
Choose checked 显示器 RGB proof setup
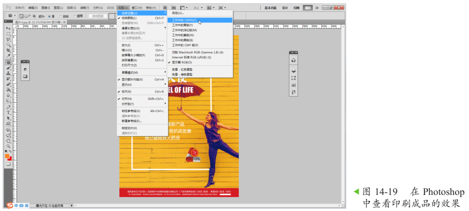[x=199, y=62]
